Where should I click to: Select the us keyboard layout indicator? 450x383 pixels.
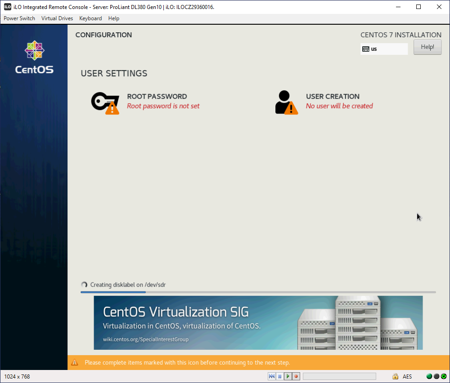point(384,49)
